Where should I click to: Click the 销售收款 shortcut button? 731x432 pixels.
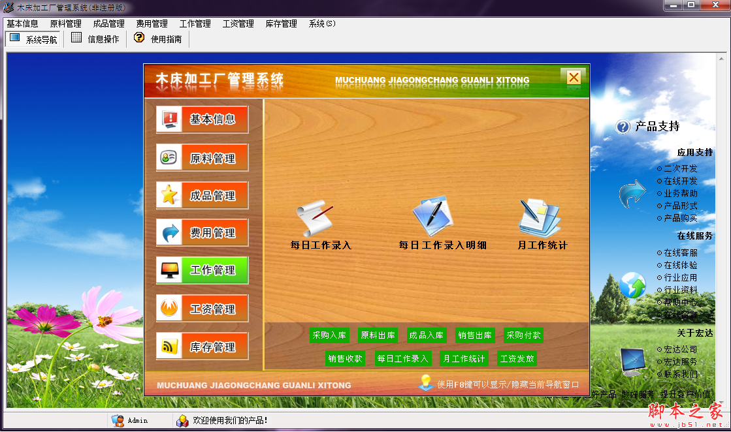pos(345,358)
